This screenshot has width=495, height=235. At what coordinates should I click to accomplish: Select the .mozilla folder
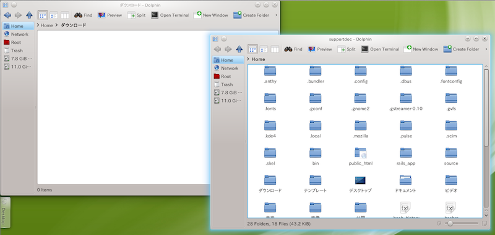[x=361, y=130]
